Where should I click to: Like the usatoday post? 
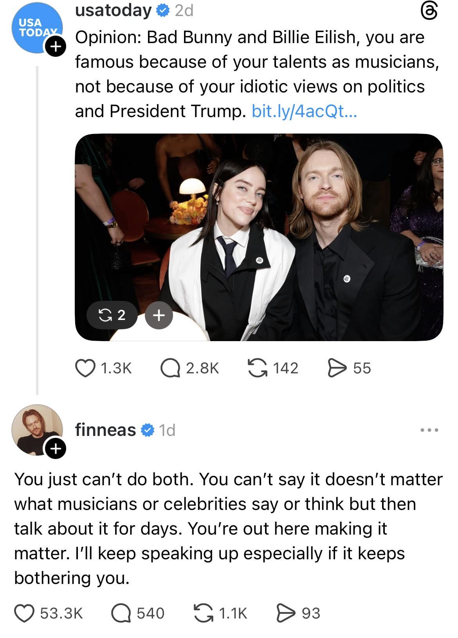(85, 368)
